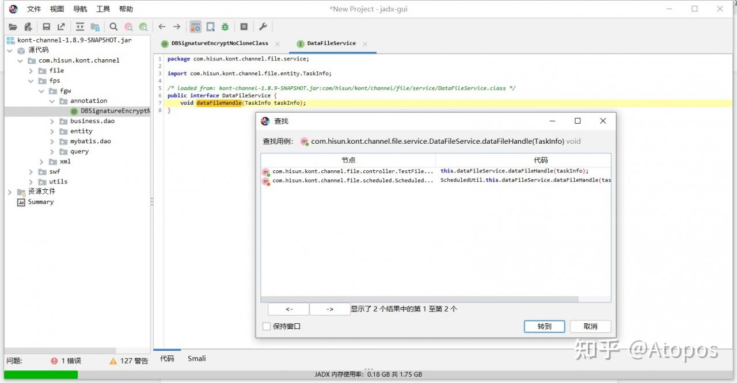
Task: Expand the entity package node
Action: (x=52, y=131)
